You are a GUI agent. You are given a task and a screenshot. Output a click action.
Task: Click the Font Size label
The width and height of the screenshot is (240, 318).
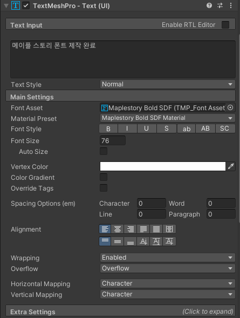25,141
